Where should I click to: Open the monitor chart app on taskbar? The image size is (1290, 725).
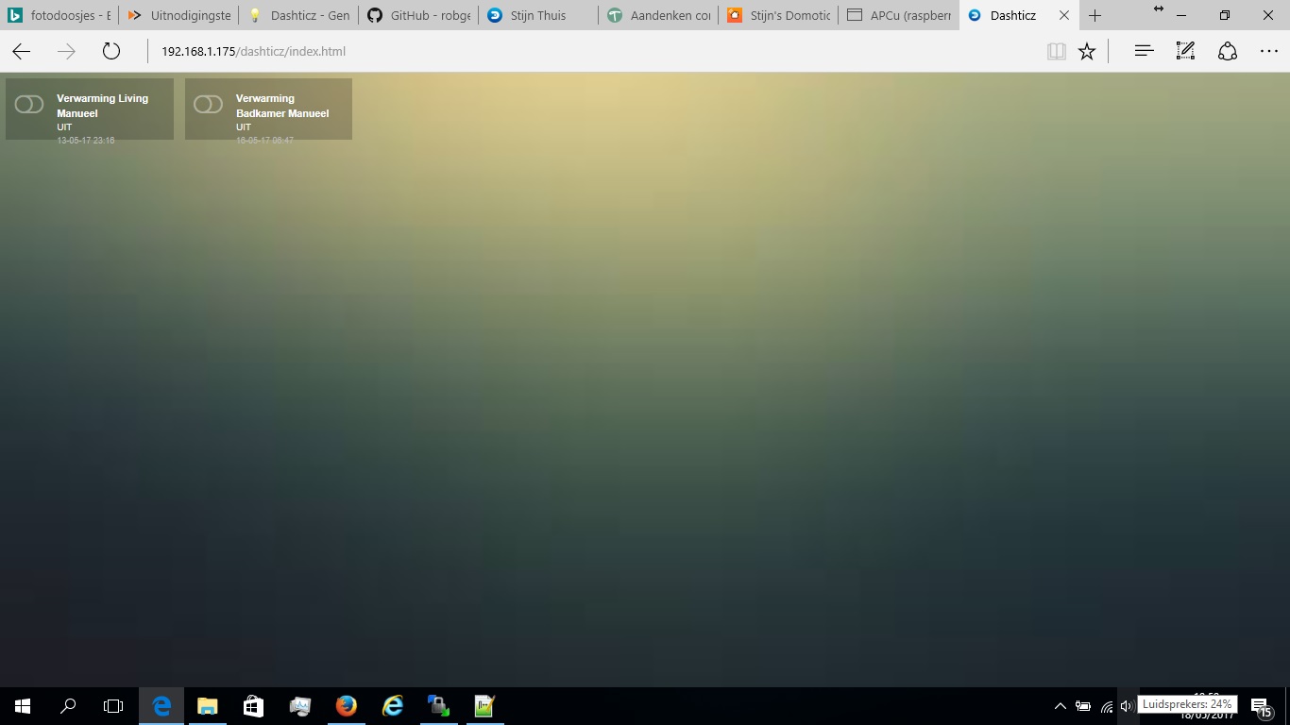(x=300, y=706)
